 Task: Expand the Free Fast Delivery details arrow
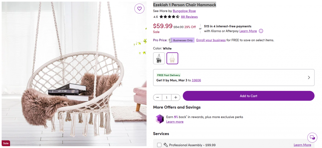tap(309, 77)
